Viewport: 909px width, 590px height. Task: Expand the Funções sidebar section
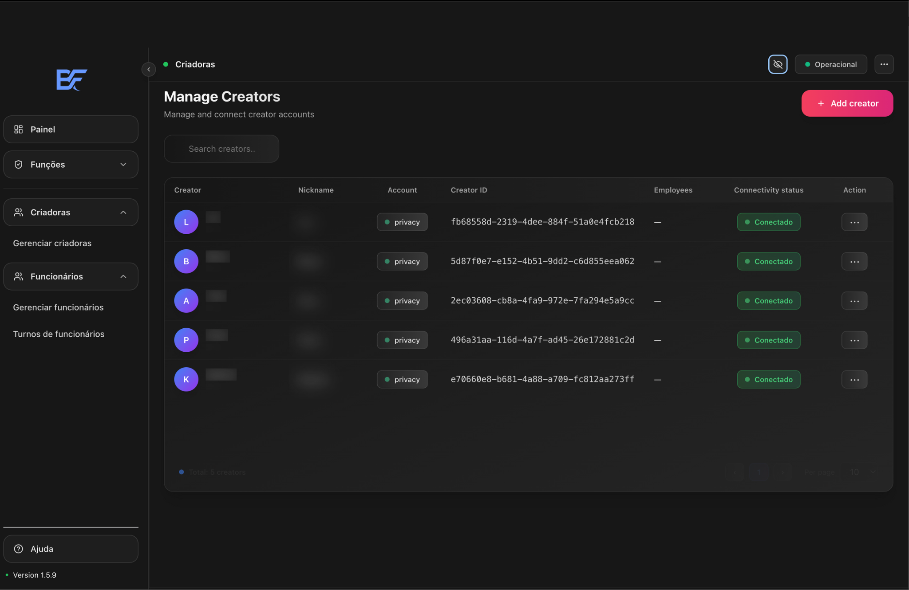pyautogui.click(x=71, y=165)
